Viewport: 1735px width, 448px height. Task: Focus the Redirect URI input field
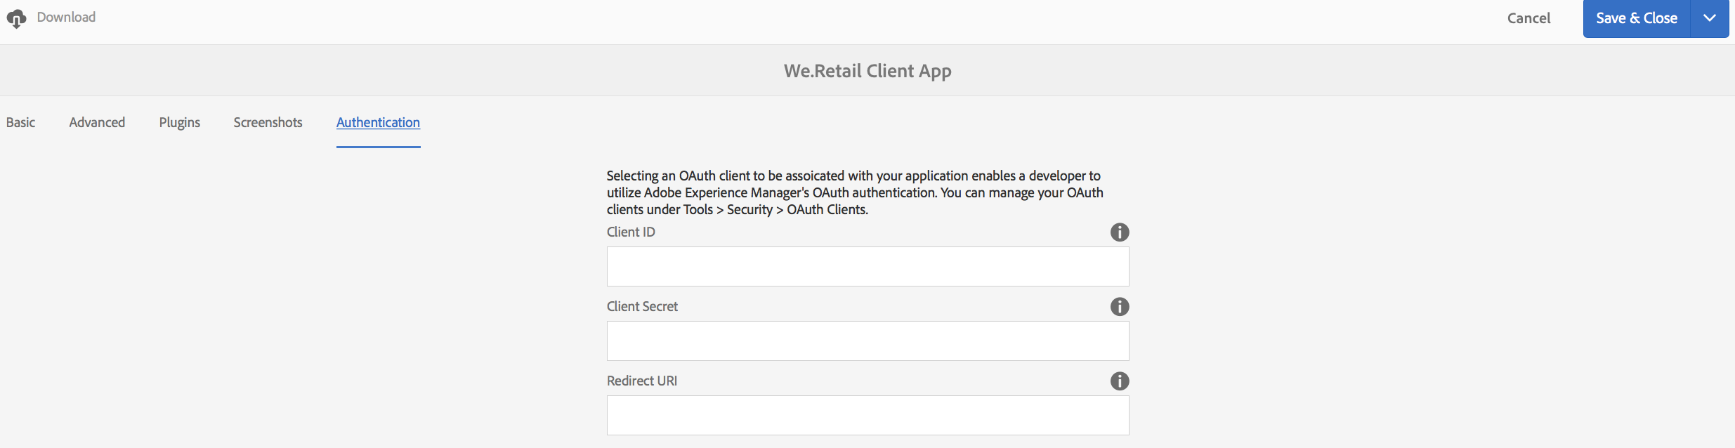[867, 415]
